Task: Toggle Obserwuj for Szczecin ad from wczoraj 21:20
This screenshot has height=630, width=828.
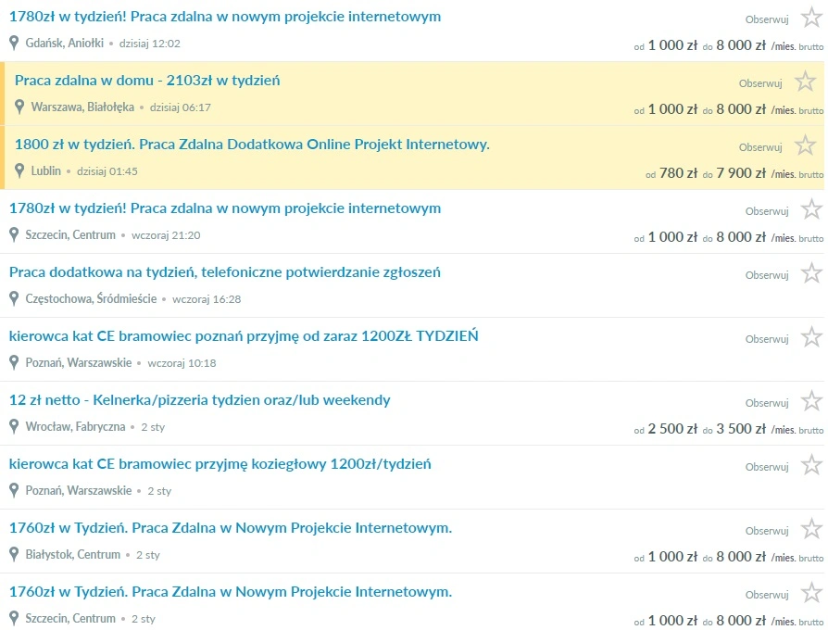Action: pos(766,211)
